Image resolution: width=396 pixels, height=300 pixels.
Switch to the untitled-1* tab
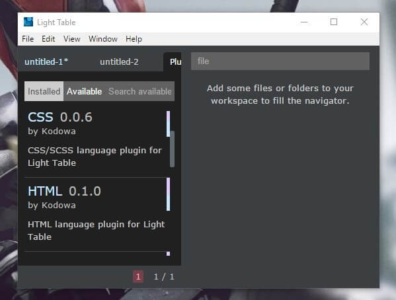[46, 62]
